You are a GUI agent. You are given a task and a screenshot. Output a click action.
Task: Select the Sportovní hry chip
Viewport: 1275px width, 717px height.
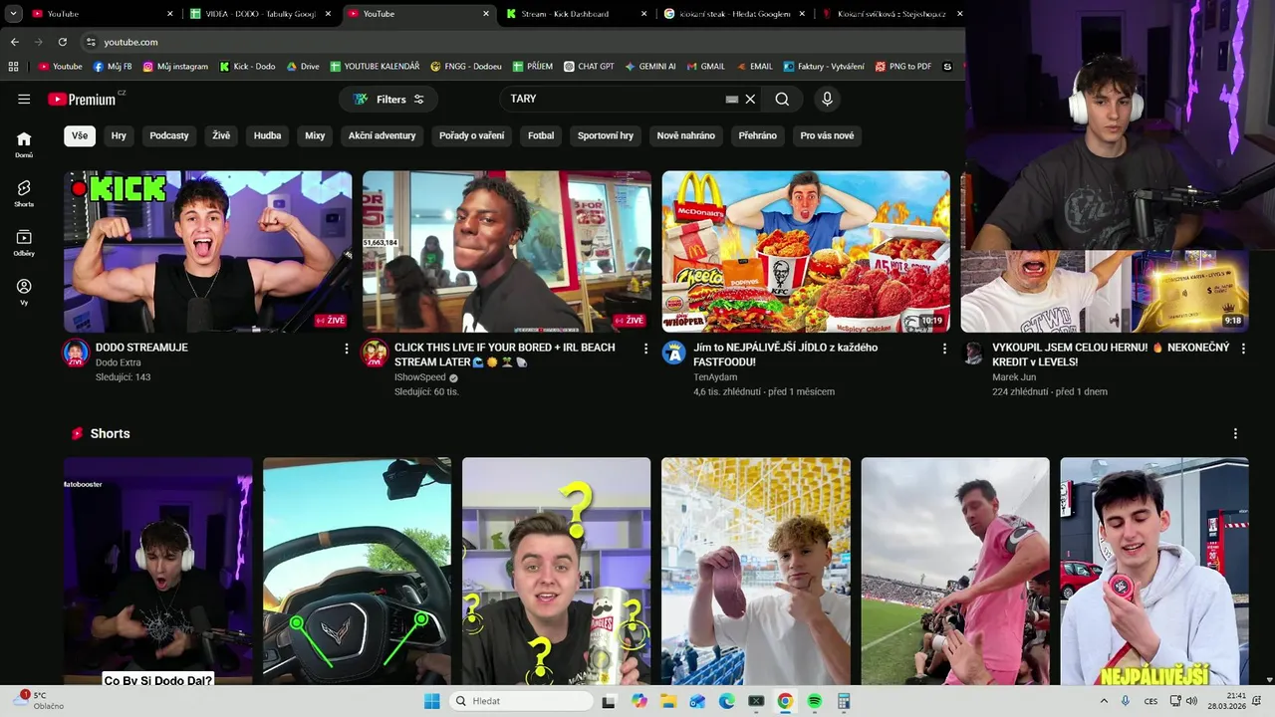pos(606,135)
